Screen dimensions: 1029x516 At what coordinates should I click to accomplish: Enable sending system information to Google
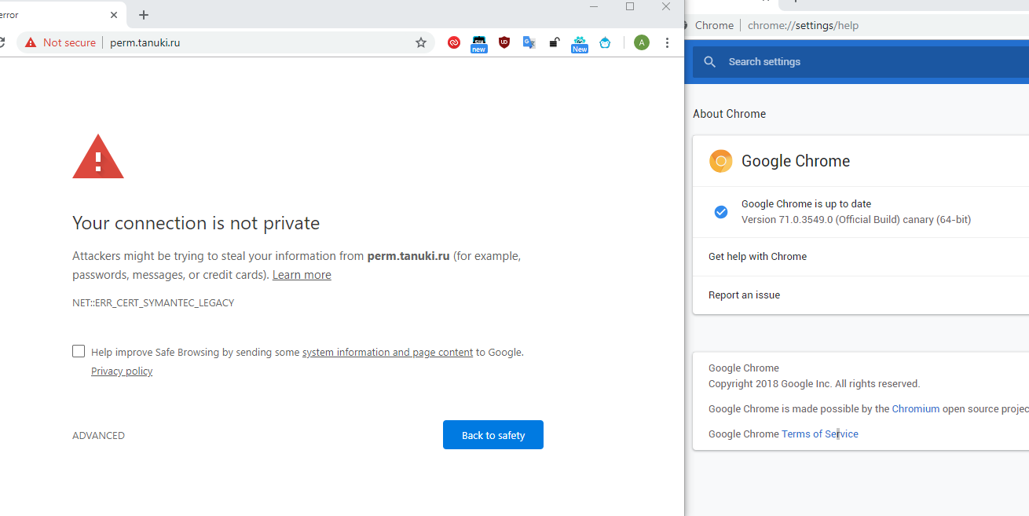79,351
